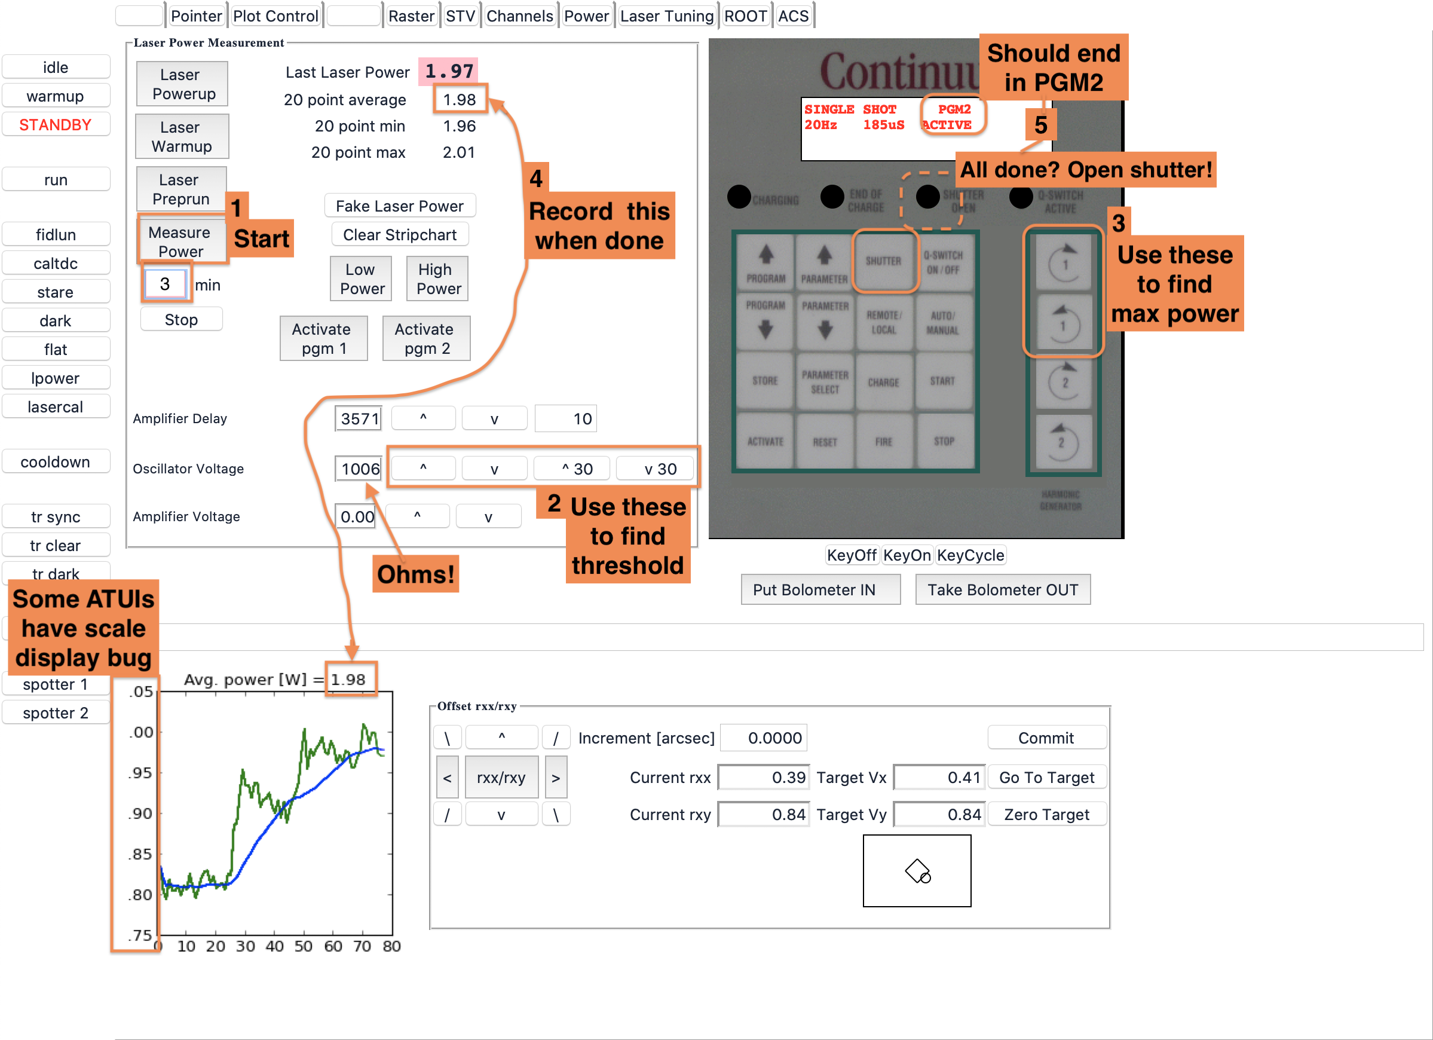Select Low Power
This screenshot has height=1040, width=1433.
pyautogui.click(x=362, y=279)
